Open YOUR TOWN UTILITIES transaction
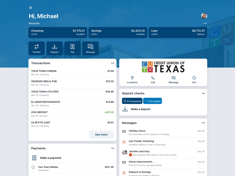 tap(73, 94)
